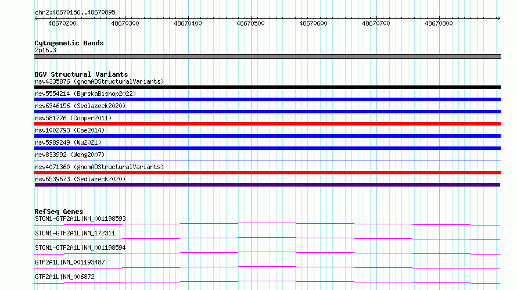Screen dimensions: 517x290
Task: Click the black bar for nsv4335876
Action: [x=267, y=87]
